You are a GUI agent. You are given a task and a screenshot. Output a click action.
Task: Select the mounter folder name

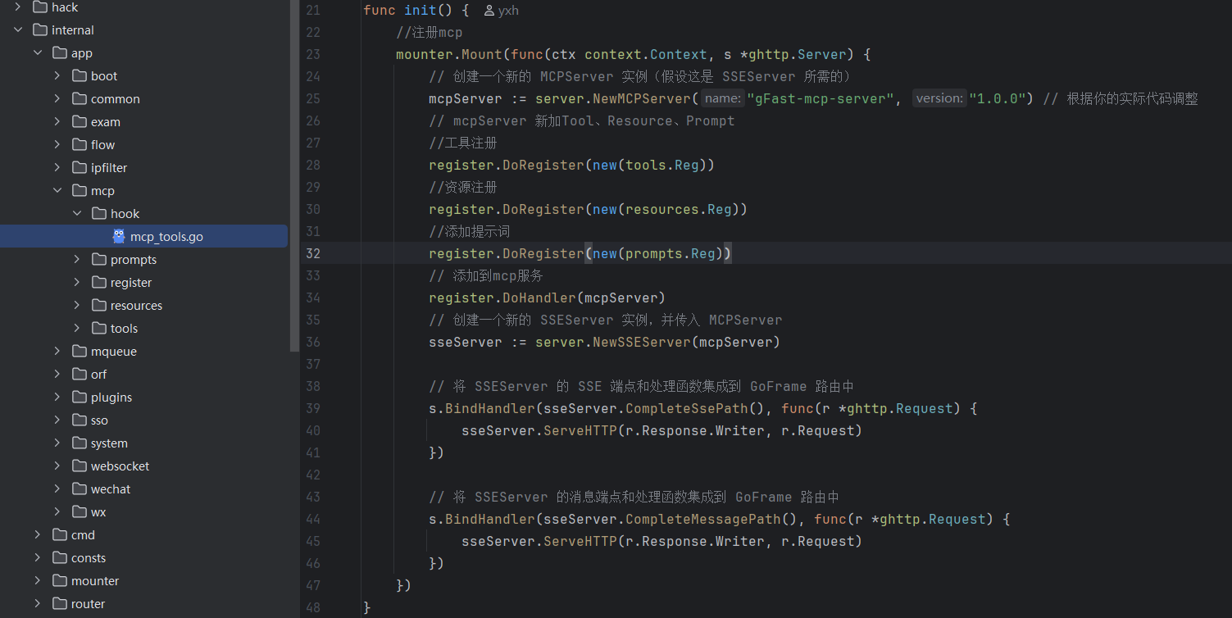coord(95,581)
